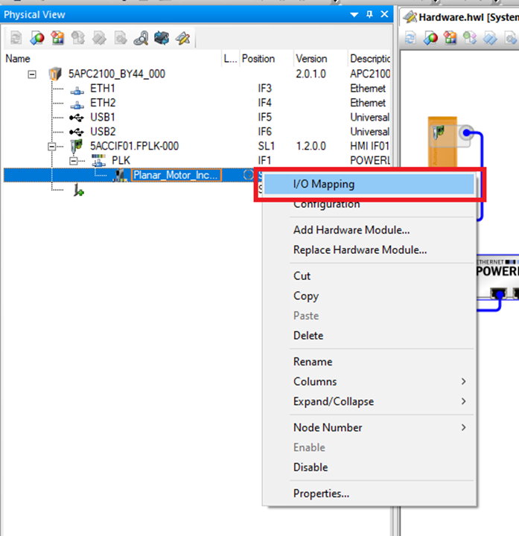Collapse the 5APC2100_BY44_000 tree node
The image size is (519, 536).
pos(32,74)
